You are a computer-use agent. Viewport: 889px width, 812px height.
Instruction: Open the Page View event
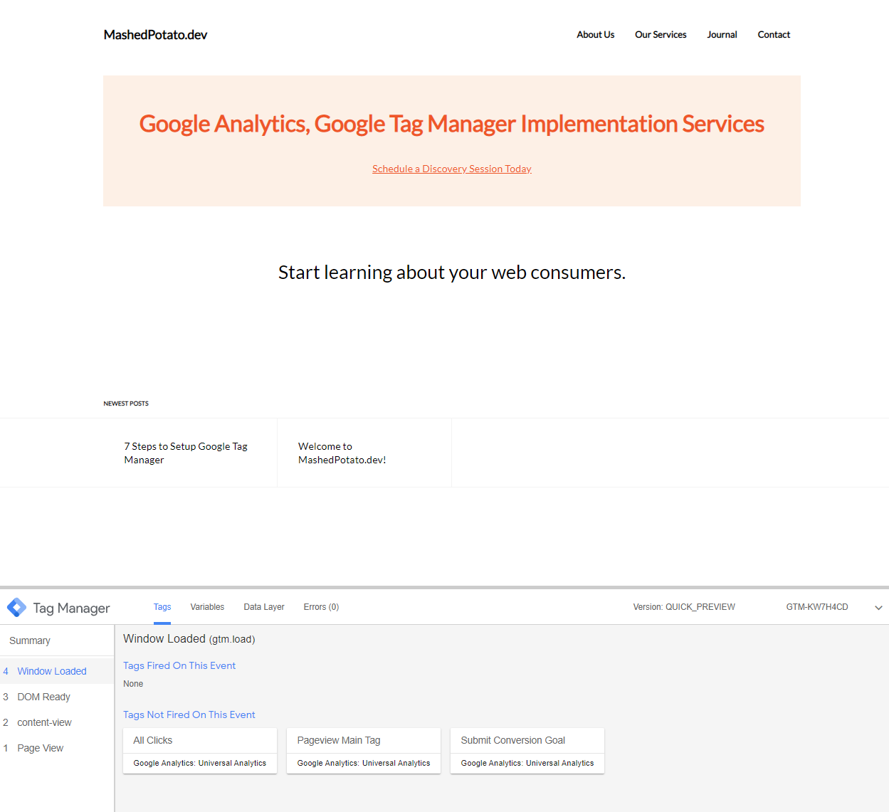pyautogui.click(x=57, y=748)
